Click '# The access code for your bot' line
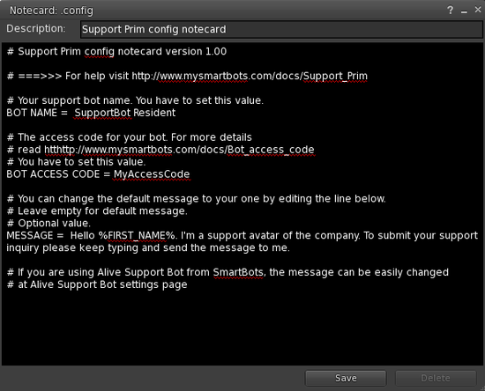This screenshot has width=485, height=391. pyautogui.click(x=130, y=137)
